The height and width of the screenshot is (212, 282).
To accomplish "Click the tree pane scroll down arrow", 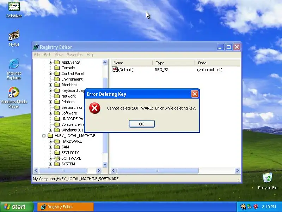I will (x=105, y=164).
